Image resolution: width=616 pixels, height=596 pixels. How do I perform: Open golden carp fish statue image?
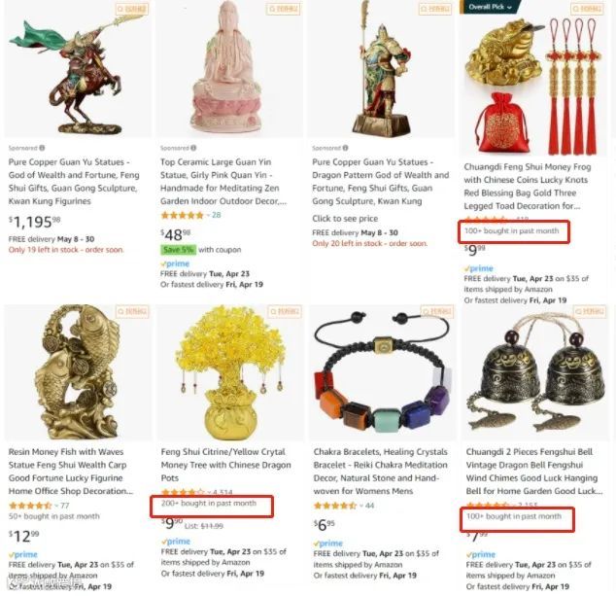[78, 372]
